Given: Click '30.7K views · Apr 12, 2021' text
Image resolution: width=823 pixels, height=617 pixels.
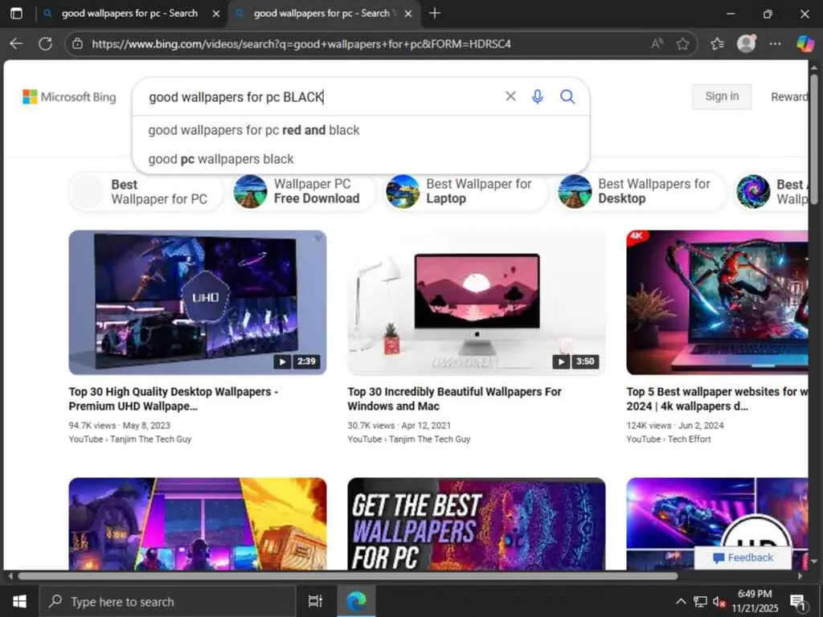Looking at the screenshot, I should [x=399, y=426].
